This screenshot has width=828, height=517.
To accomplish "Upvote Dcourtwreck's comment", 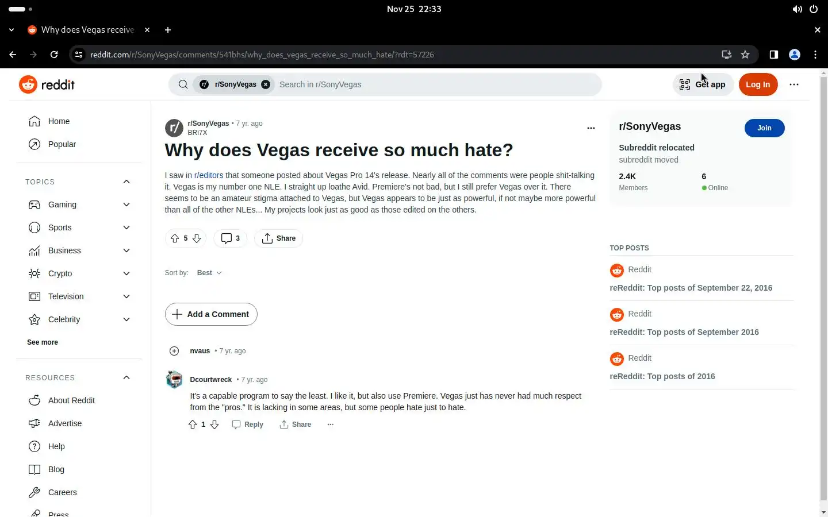I will [x=193, y=425].
